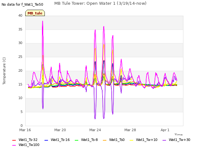Toggle the Wat1_Ts-16 legend entry

coord(57,140)
